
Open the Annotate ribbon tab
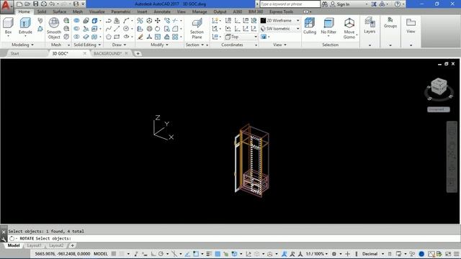click(x=162, y=12)
